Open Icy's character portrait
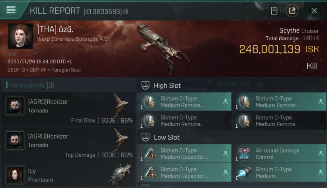Image resolution: width=327 pixels, height=188 pixels. (15, 175)
